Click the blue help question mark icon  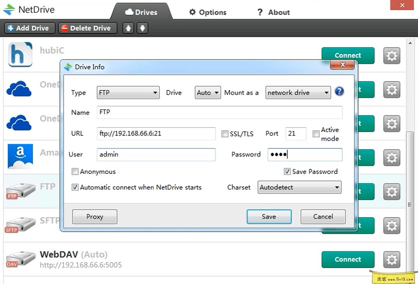click(339, 92)
